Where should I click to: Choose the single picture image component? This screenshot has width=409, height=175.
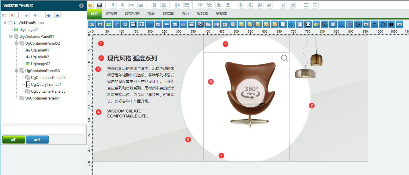(325, 24)
